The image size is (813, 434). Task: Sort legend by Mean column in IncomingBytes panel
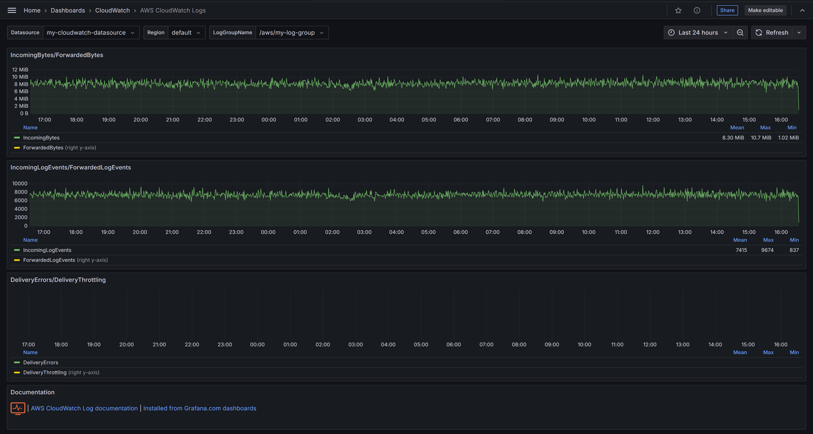(737, 128)
